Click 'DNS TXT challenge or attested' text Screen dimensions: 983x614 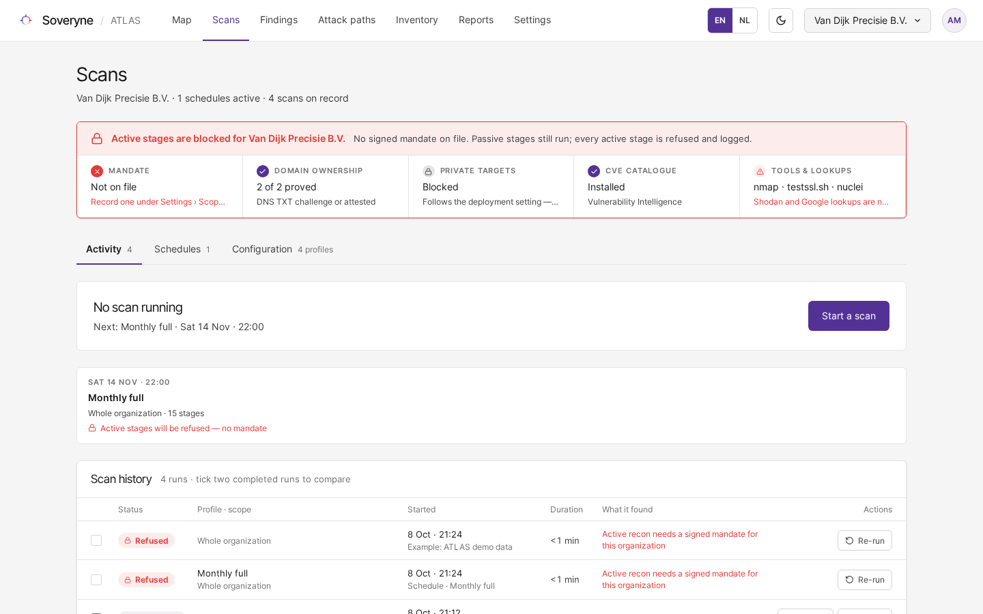click(316, 202)
